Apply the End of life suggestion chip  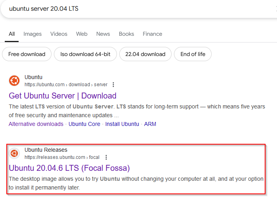(x=193, y=54)
